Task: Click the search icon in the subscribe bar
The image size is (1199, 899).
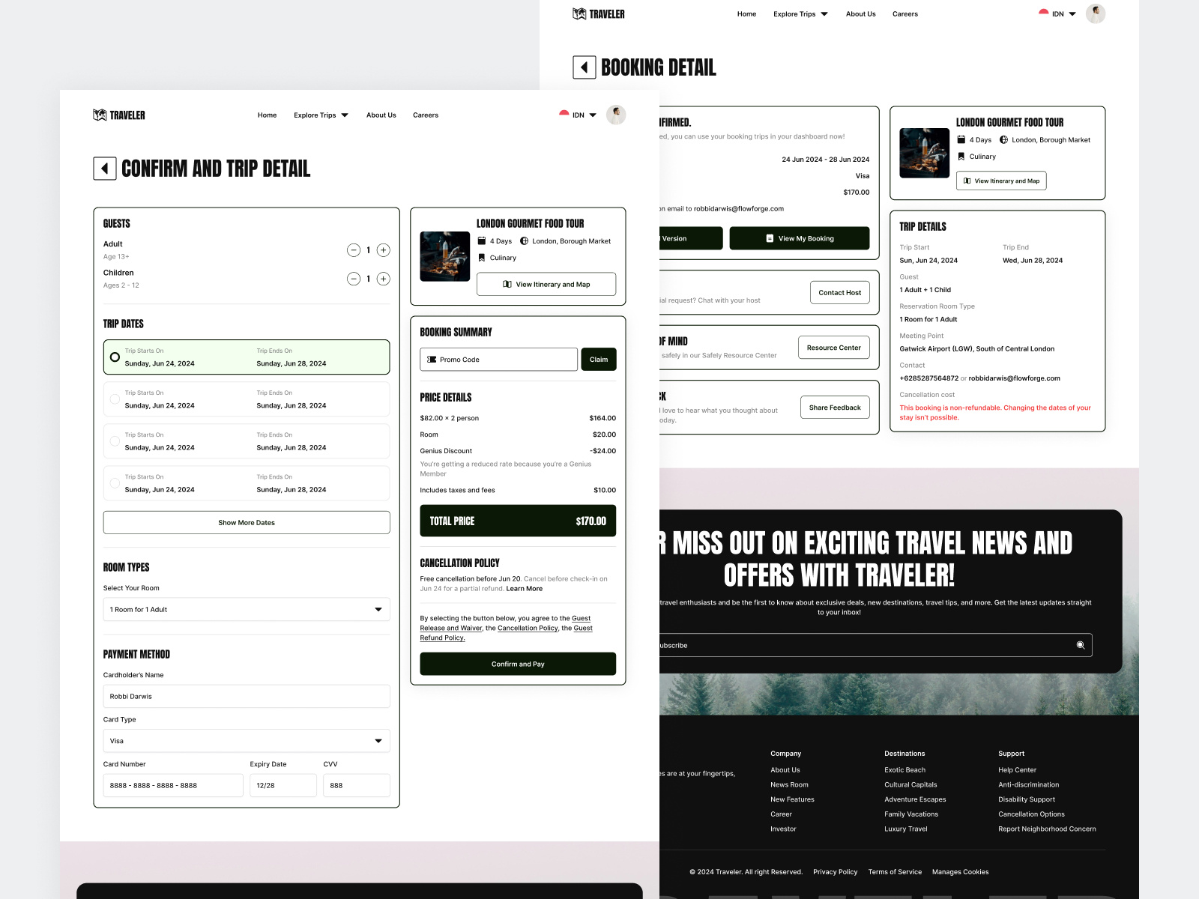Action: click(x=1080, y=644)
